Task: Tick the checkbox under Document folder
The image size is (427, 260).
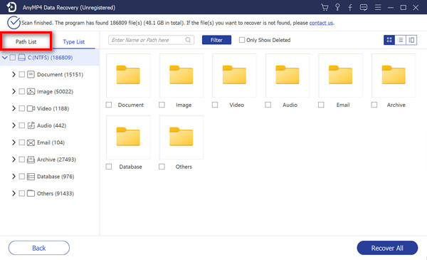Action: (x=109, y=105)
